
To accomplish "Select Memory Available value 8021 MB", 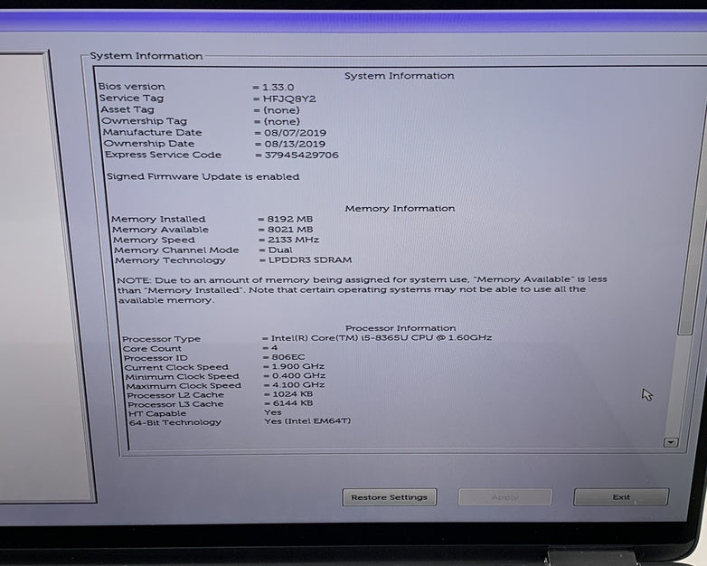I will (290, 230).
